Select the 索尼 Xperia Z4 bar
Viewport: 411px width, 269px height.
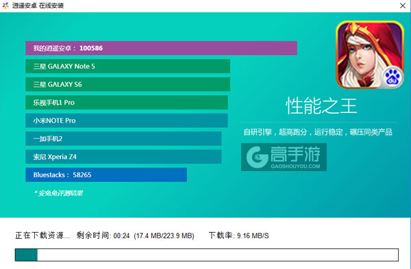[x=123, y=157]
